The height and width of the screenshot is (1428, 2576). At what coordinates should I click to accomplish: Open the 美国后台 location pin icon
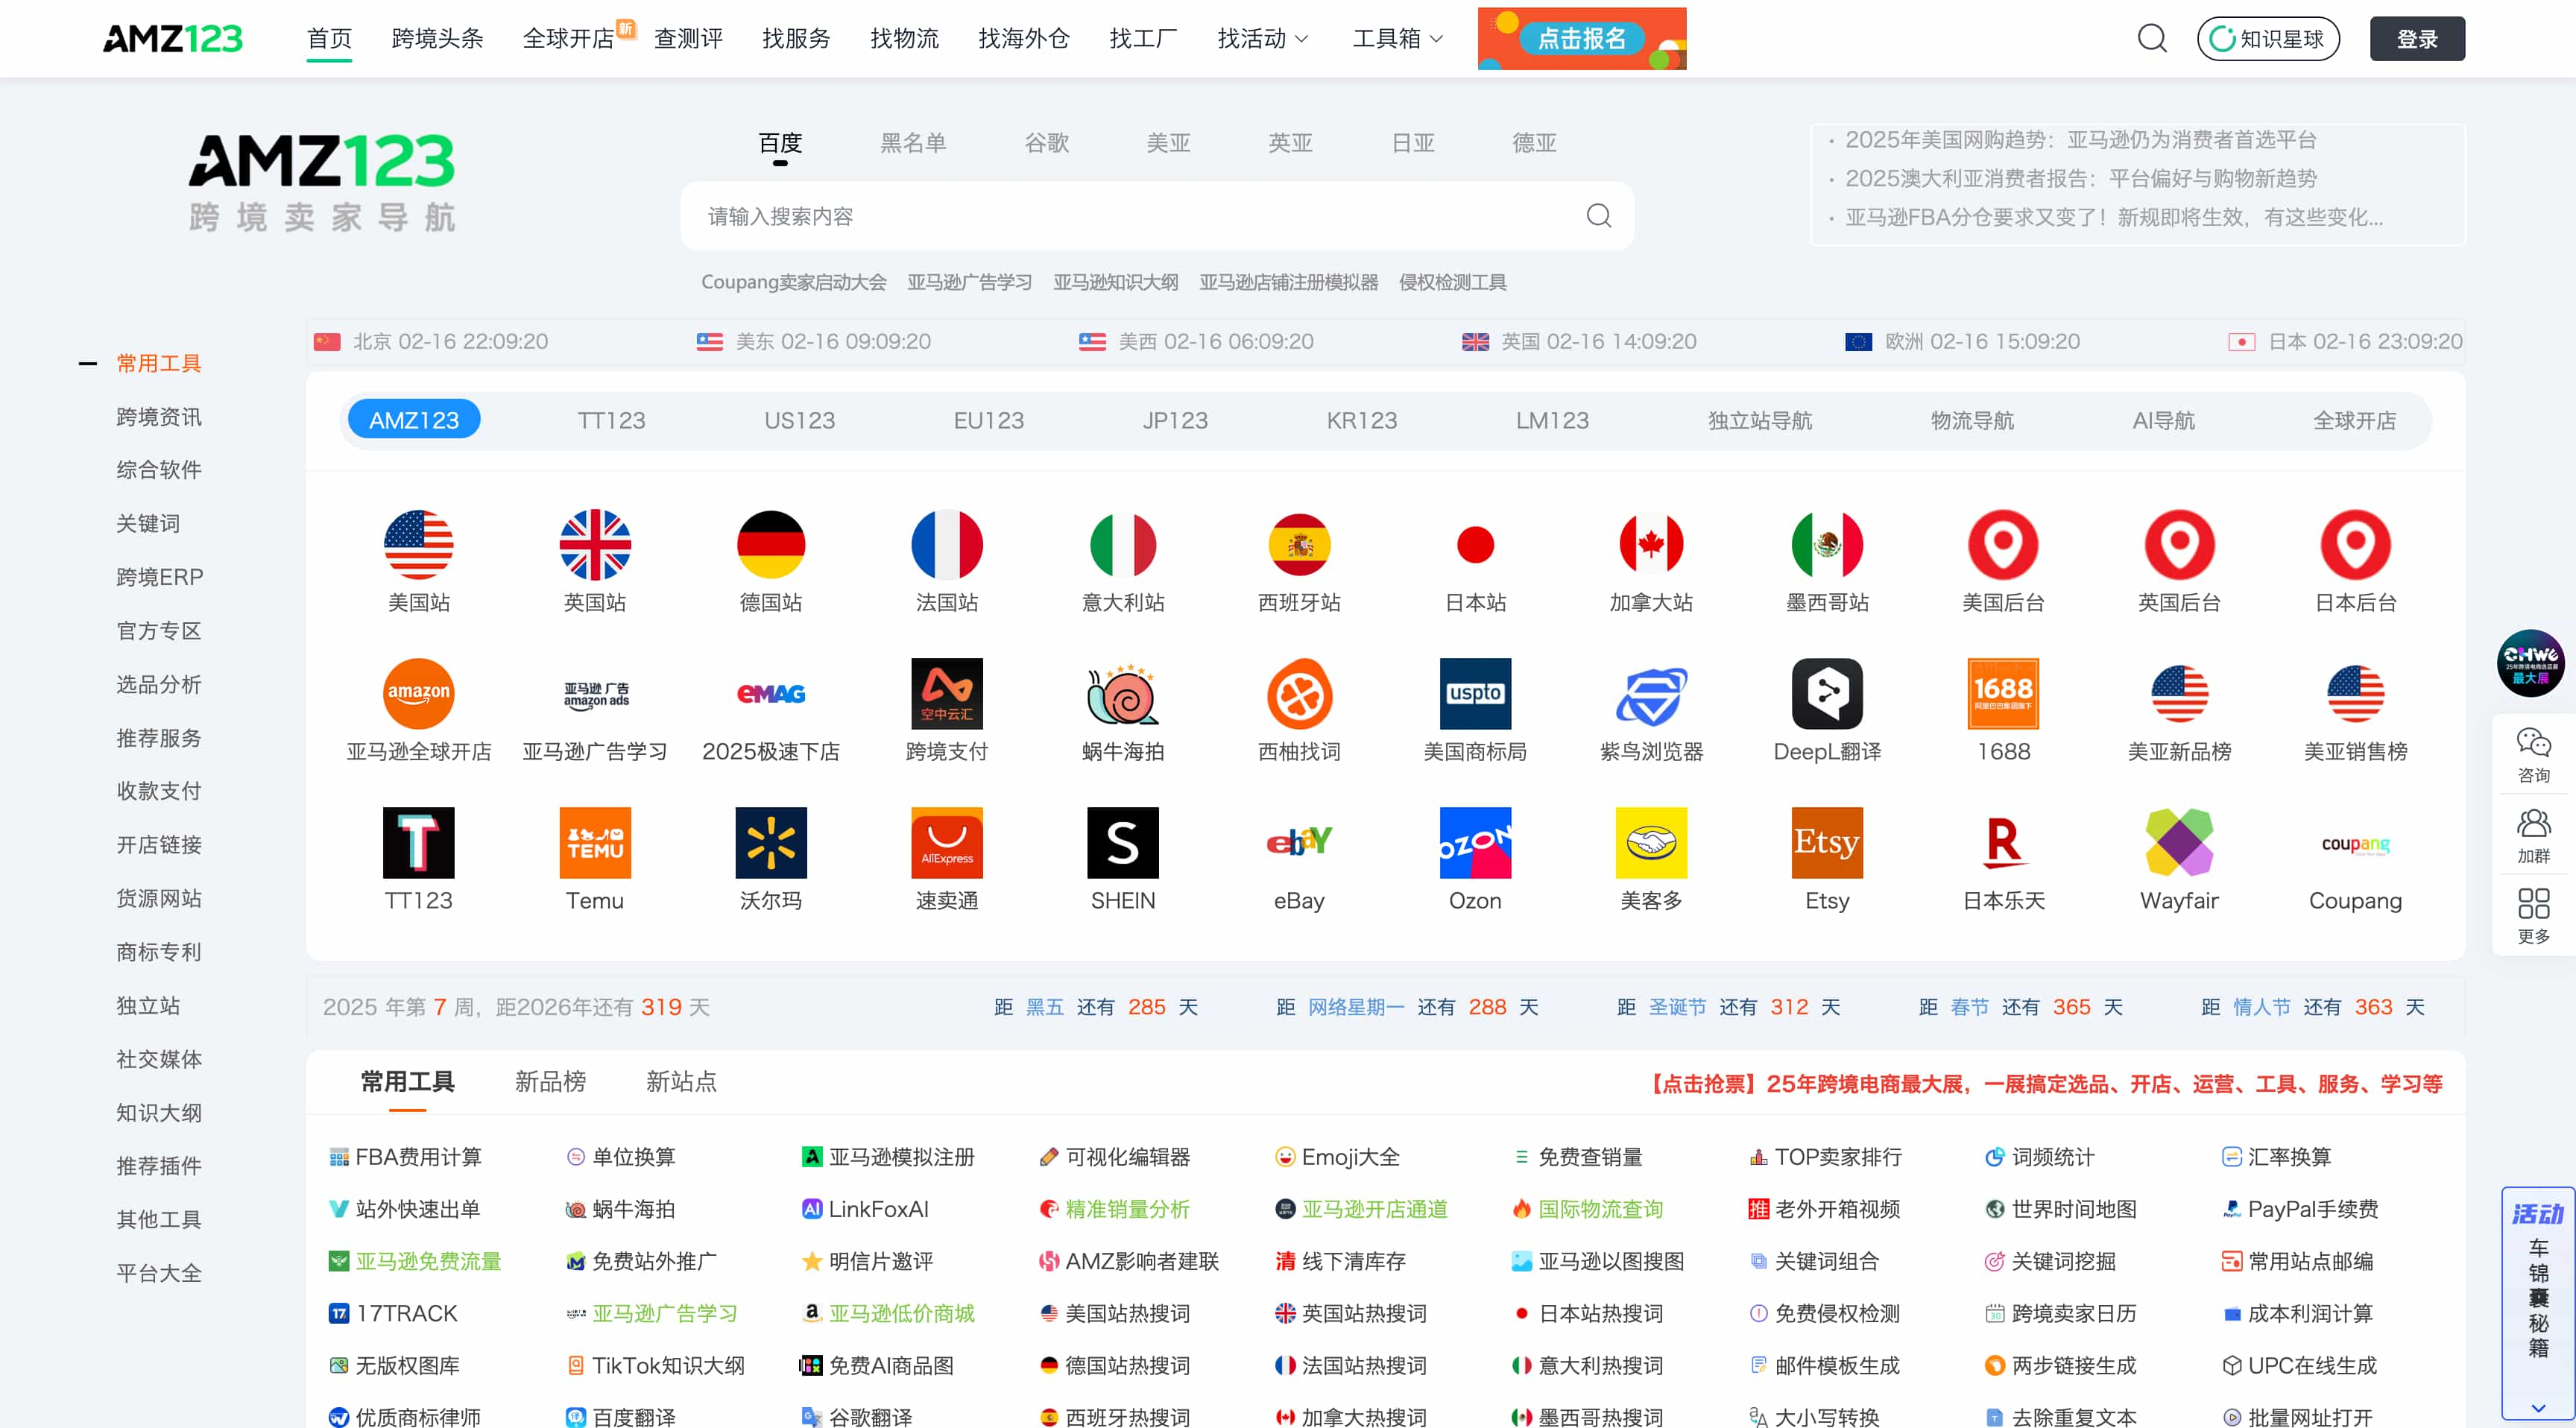(x=2003, y=545)
